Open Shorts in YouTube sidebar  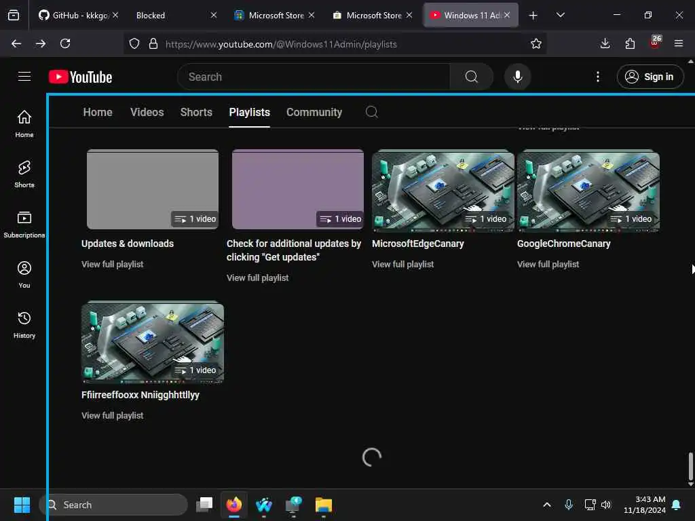pos(24,174)
